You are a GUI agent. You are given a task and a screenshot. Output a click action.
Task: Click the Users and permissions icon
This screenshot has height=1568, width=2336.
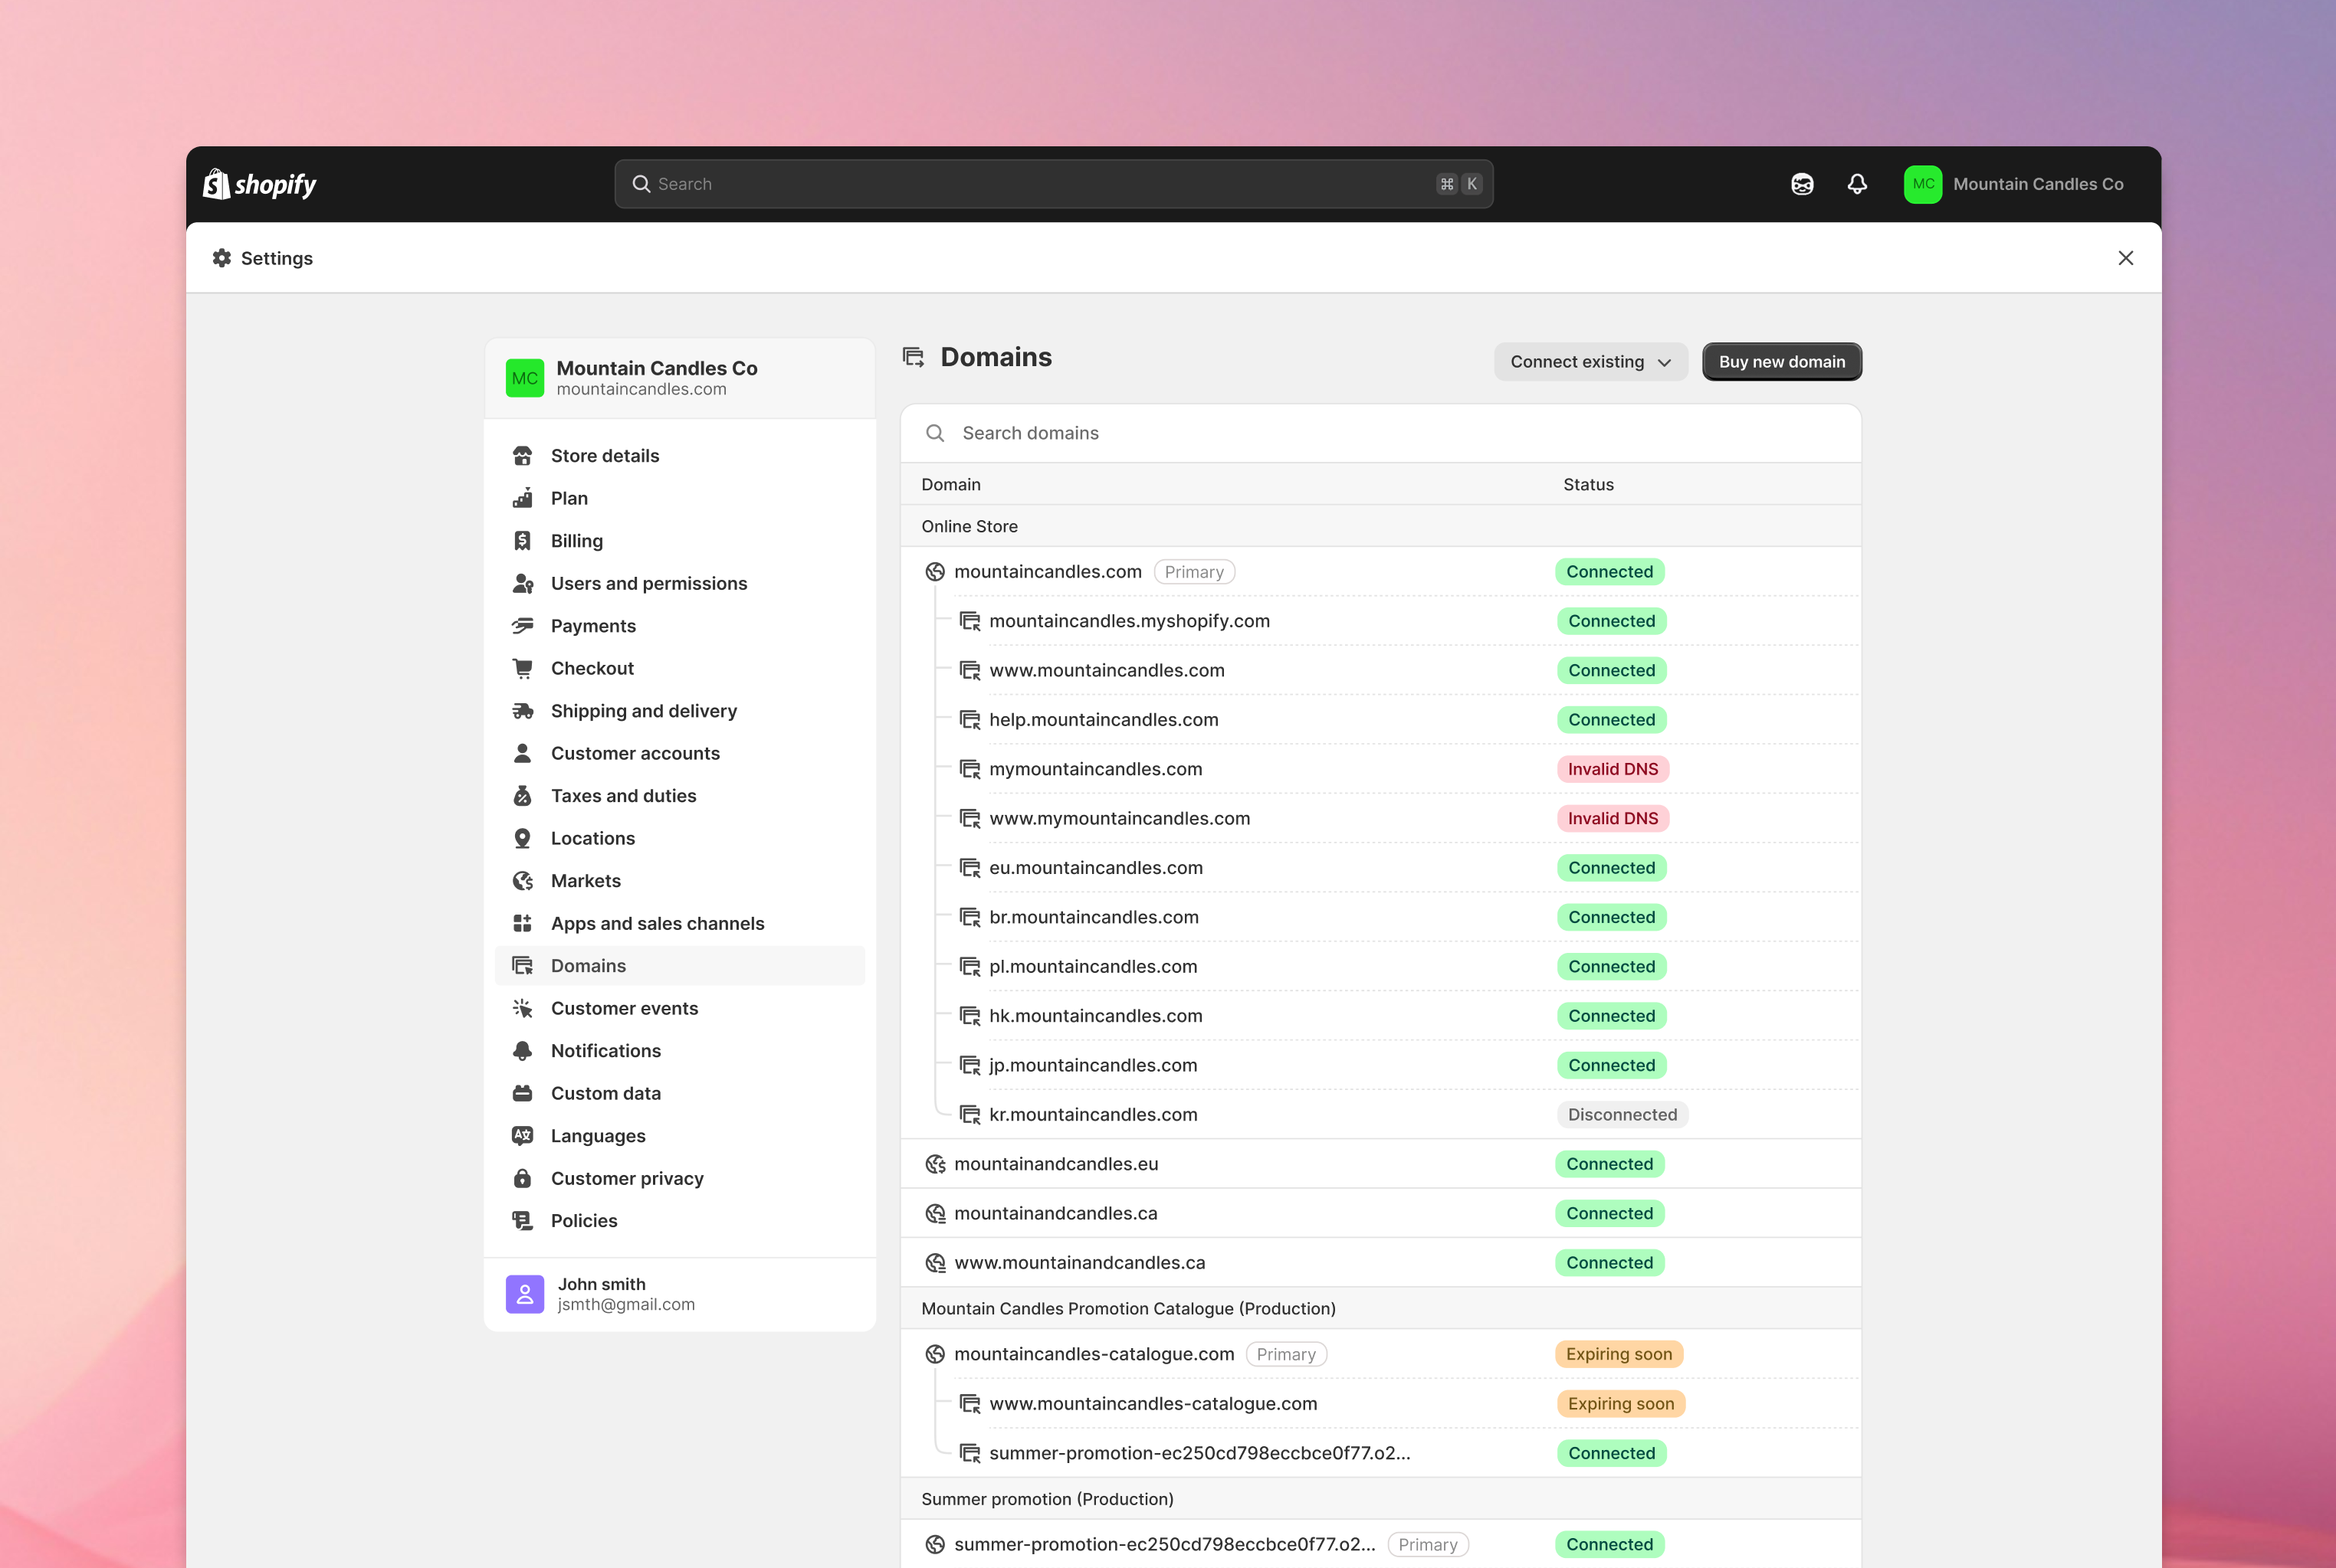pyautogui.click(x=522, y=583)
